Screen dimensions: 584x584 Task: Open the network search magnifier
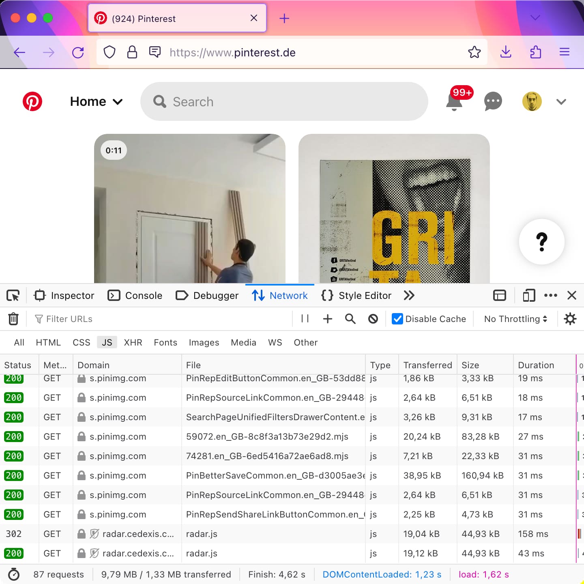point(350,319)
